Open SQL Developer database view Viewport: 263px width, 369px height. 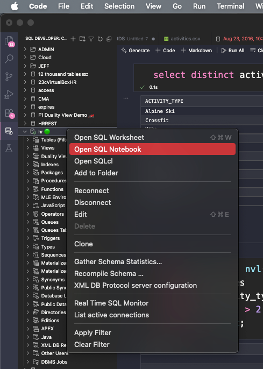9,131
